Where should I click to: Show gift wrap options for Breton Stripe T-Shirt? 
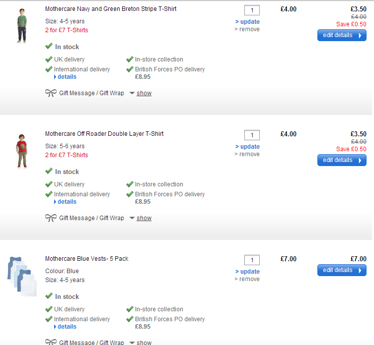tap(144, 93)
